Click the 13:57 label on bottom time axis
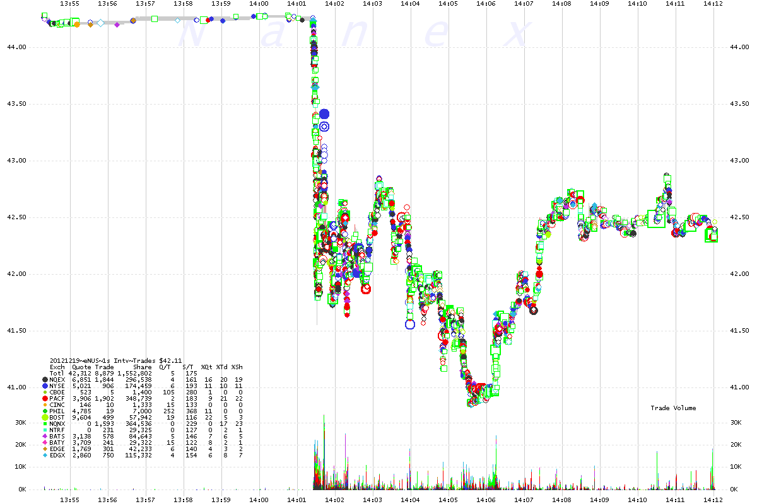Screen dimensions: 757x504 (x=146, y=498)
